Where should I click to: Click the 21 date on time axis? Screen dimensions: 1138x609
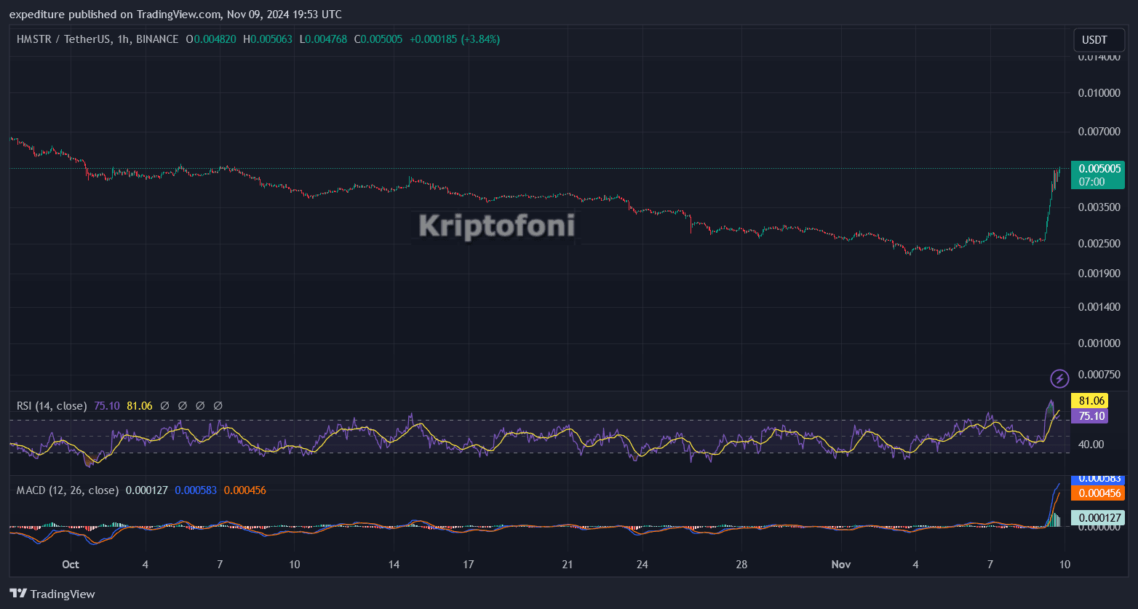tap(568, 565)
